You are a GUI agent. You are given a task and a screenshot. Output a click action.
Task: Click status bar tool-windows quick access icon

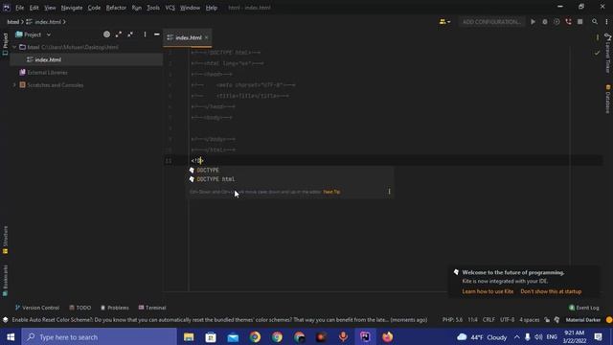(5, 319)
